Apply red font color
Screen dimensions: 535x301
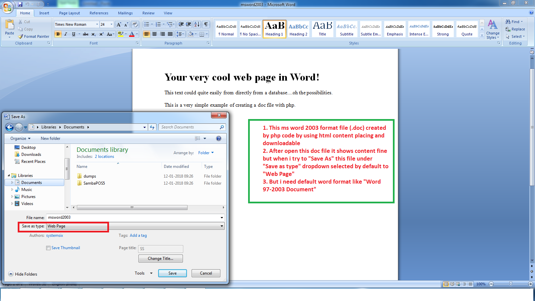[x=132, y=34]
